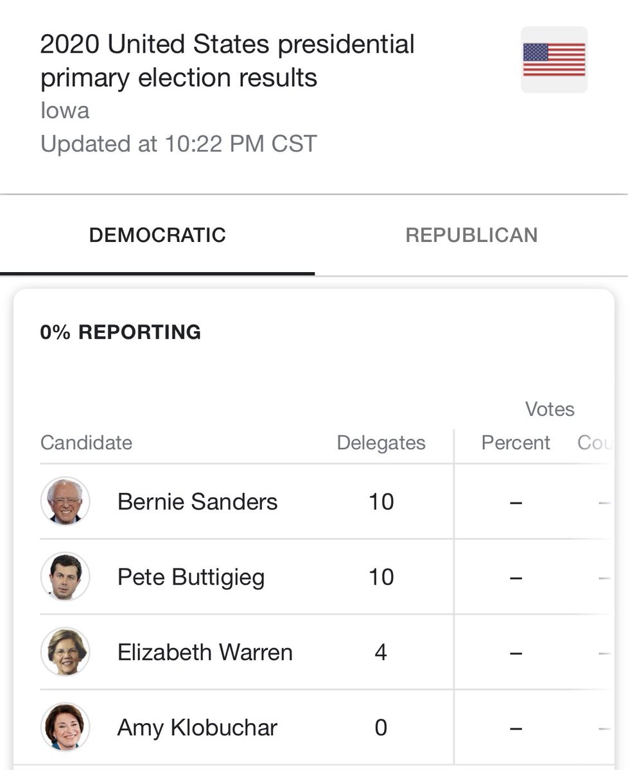Click the 0% Reporting label

click(x=121, y=332)
